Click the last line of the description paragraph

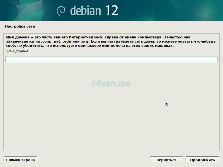pos(89,46)
